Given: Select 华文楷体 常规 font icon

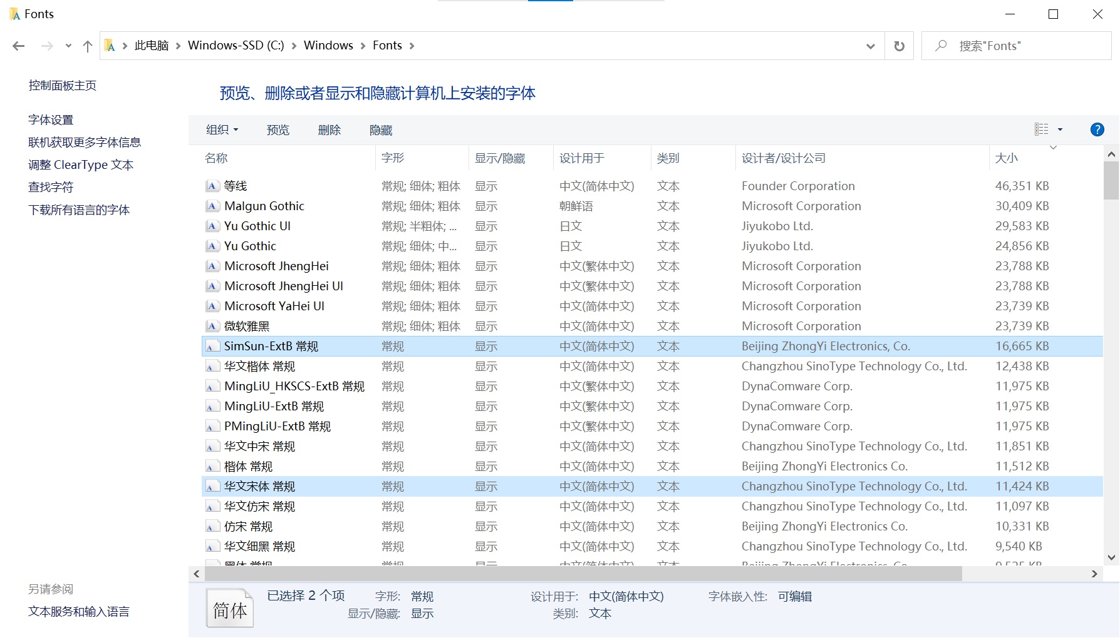Looking at the screenshot, I should (x=212, y=367).
